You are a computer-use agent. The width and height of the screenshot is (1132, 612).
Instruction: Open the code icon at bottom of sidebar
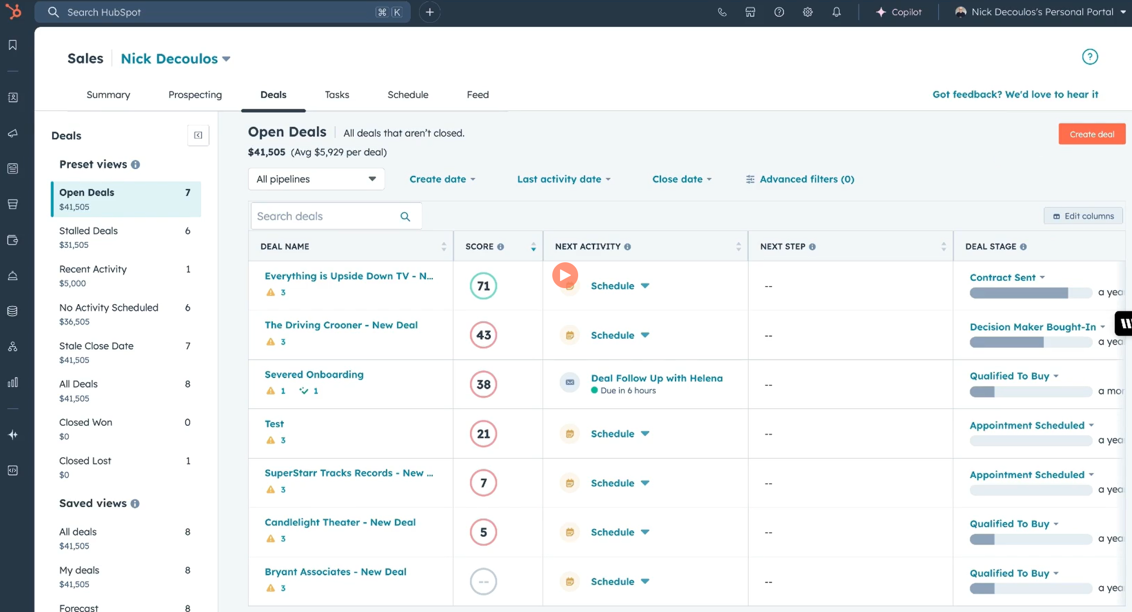point(13,470)
